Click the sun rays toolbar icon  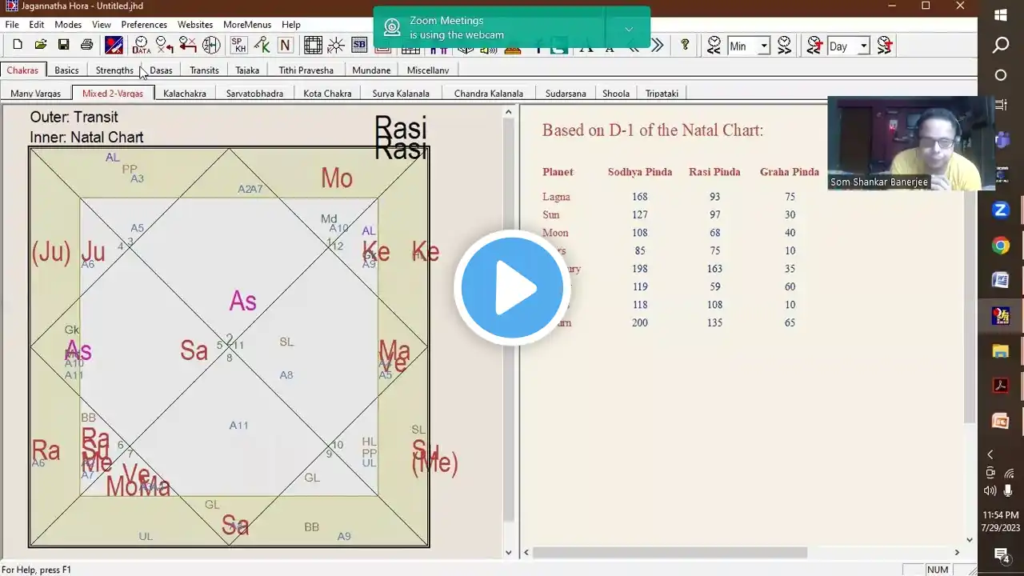click(x=336, y=45)
